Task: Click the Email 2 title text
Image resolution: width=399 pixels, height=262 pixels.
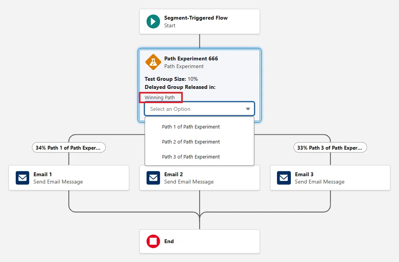Action: coord(174,174)
